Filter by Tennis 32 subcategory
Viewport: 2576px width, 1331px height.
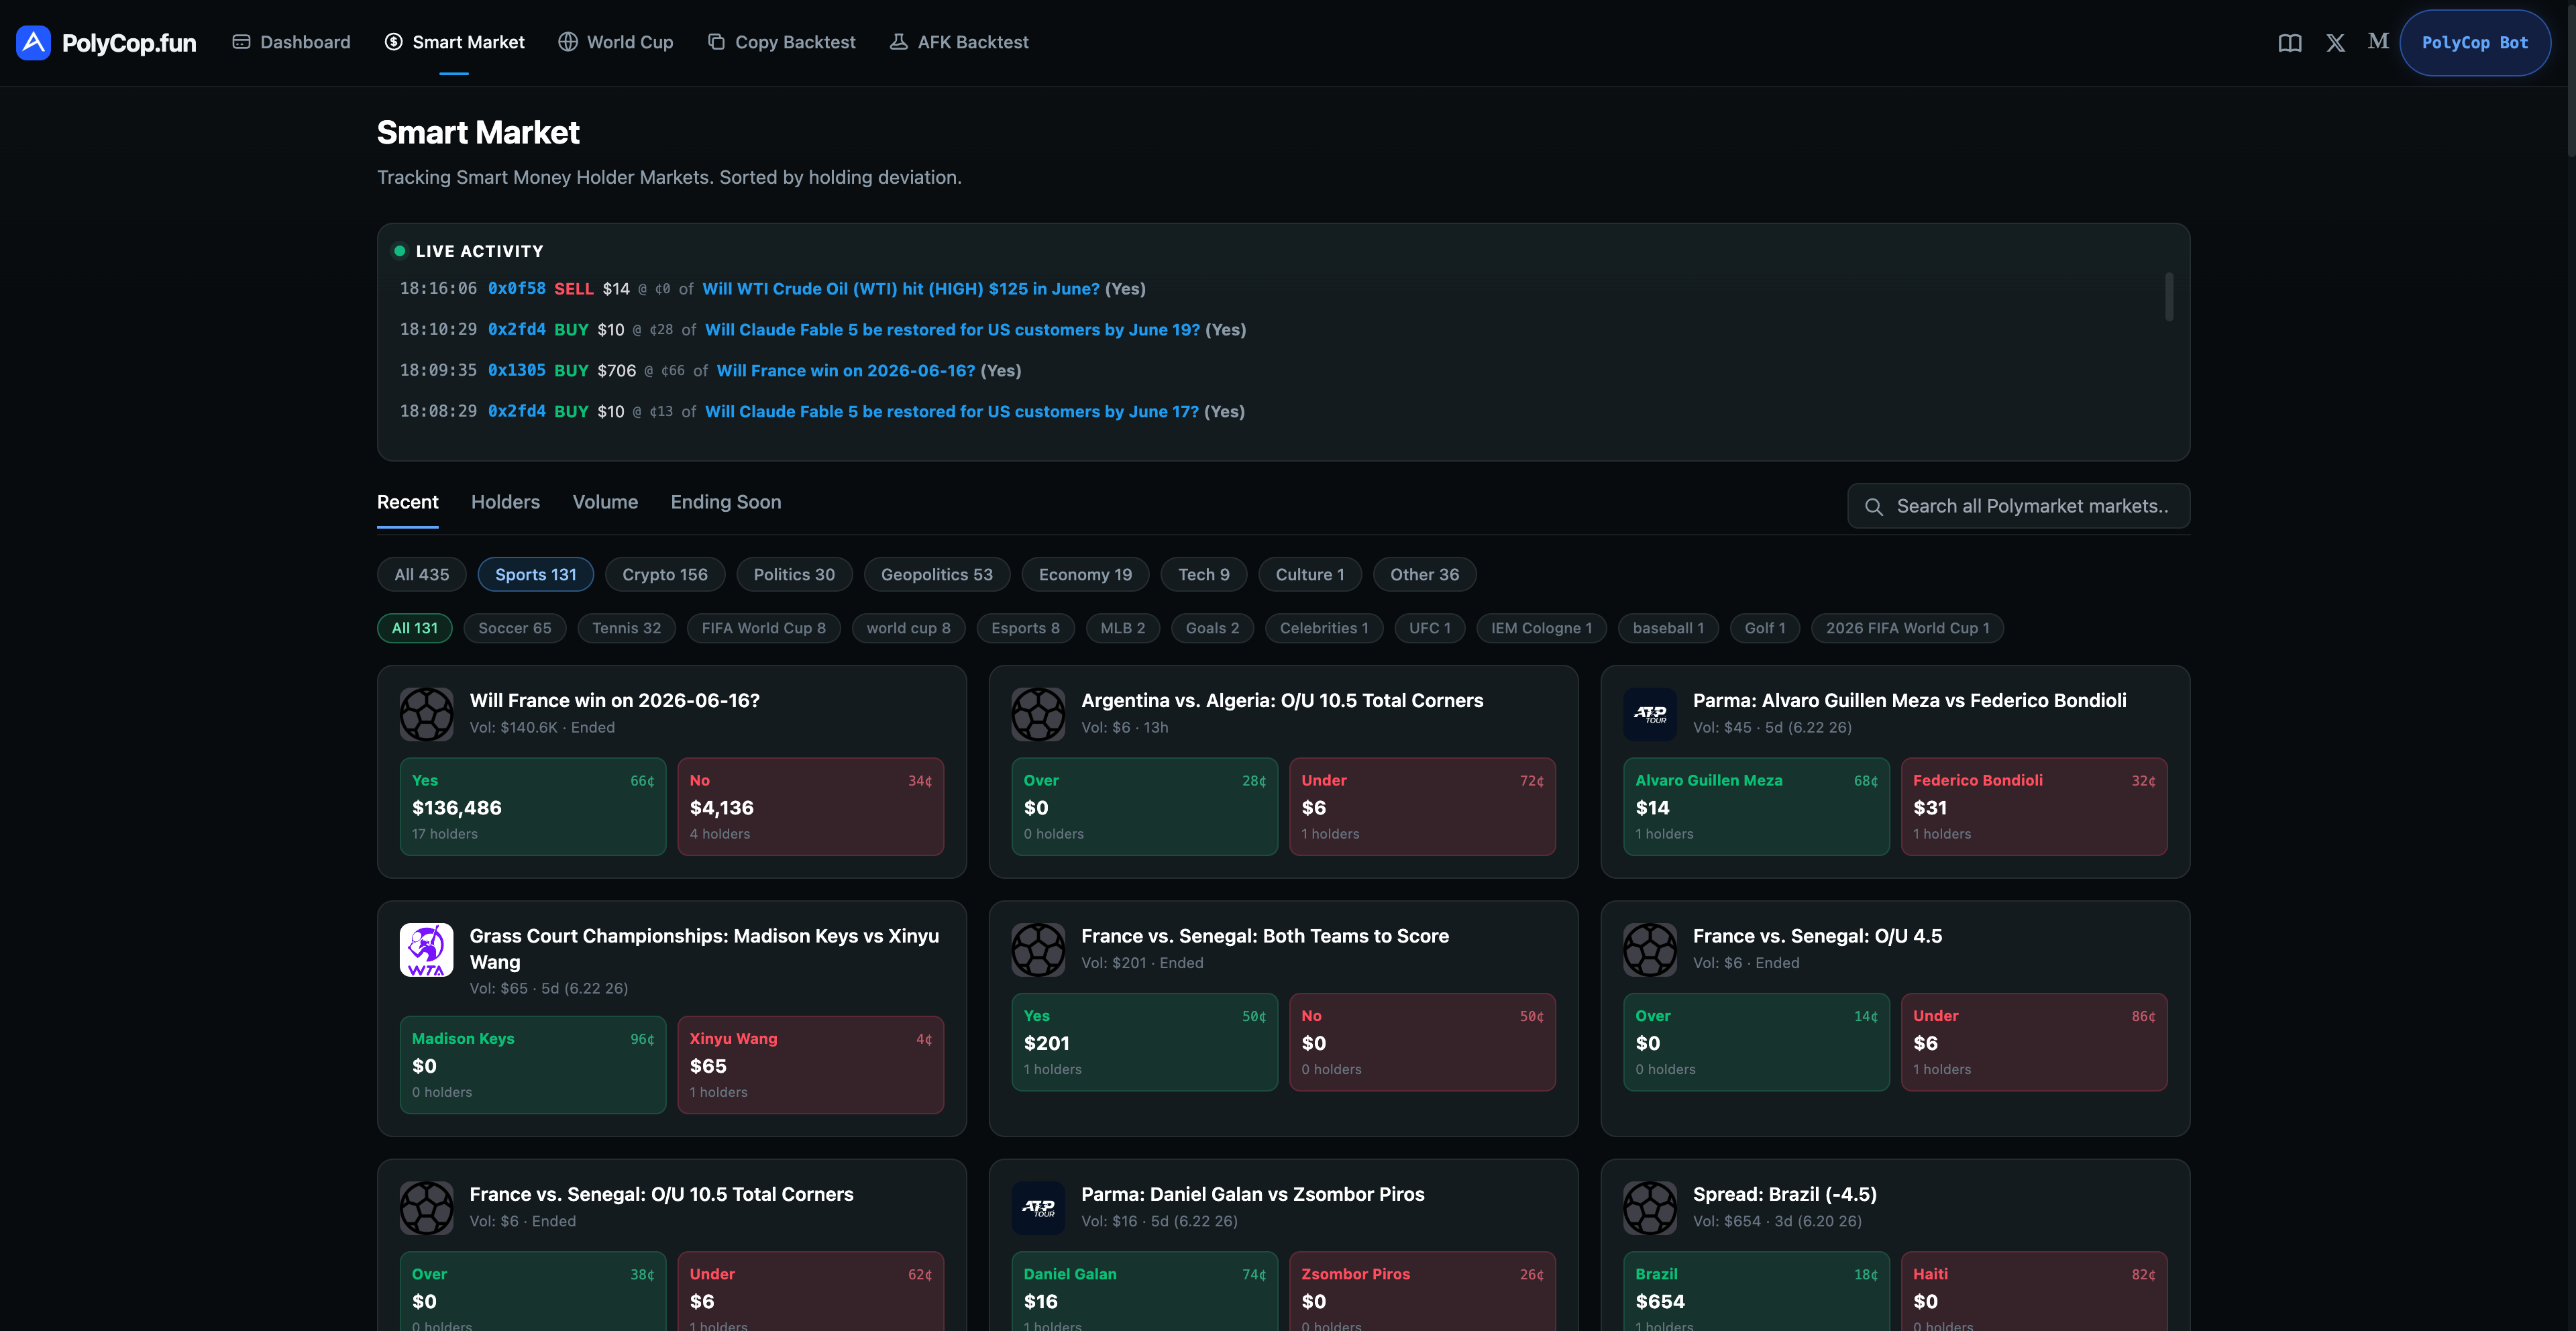626,628
